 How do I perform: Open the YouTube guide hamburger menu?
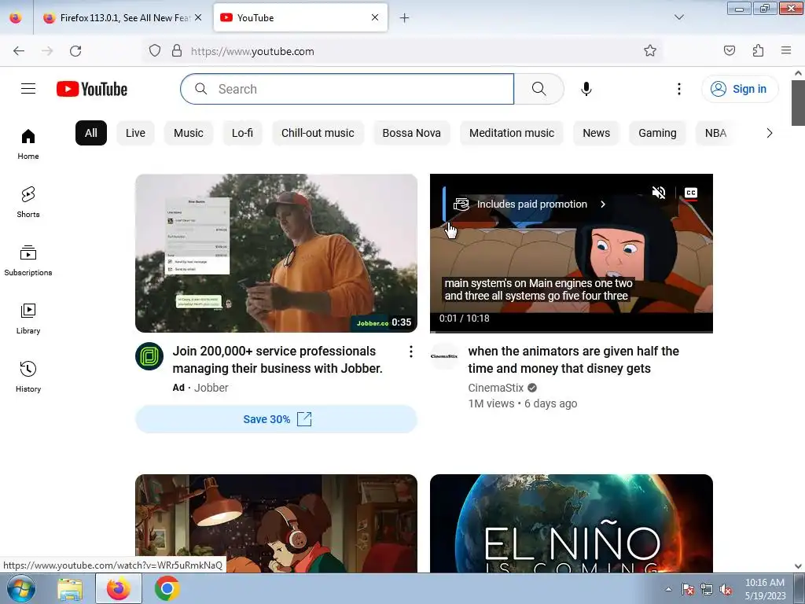tap(28, 89)
